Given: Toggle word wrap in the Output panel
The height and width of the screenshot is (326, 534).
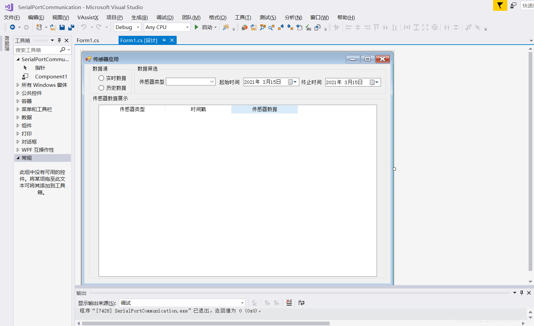Looking at the screenshot, I should (301, 303).
